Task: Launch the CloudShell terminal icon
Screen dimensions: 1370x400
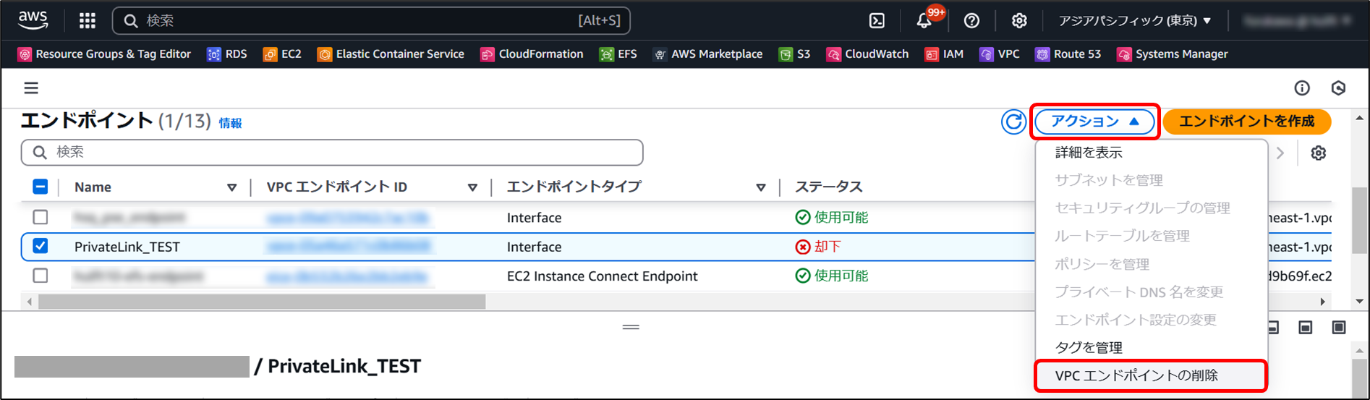Action: coord(877,20)
